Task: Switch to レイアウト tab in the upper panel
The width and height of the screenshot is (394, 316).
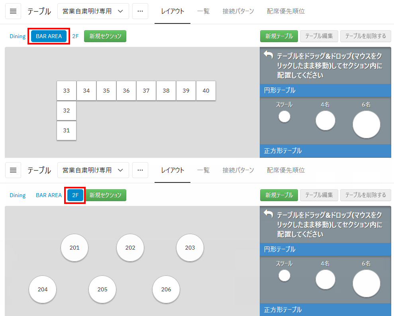Action: click(x=172, y=11)
